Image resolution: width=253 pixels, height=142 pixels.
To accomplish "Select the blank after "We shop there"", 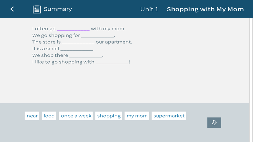I will [x=86, y=55].
